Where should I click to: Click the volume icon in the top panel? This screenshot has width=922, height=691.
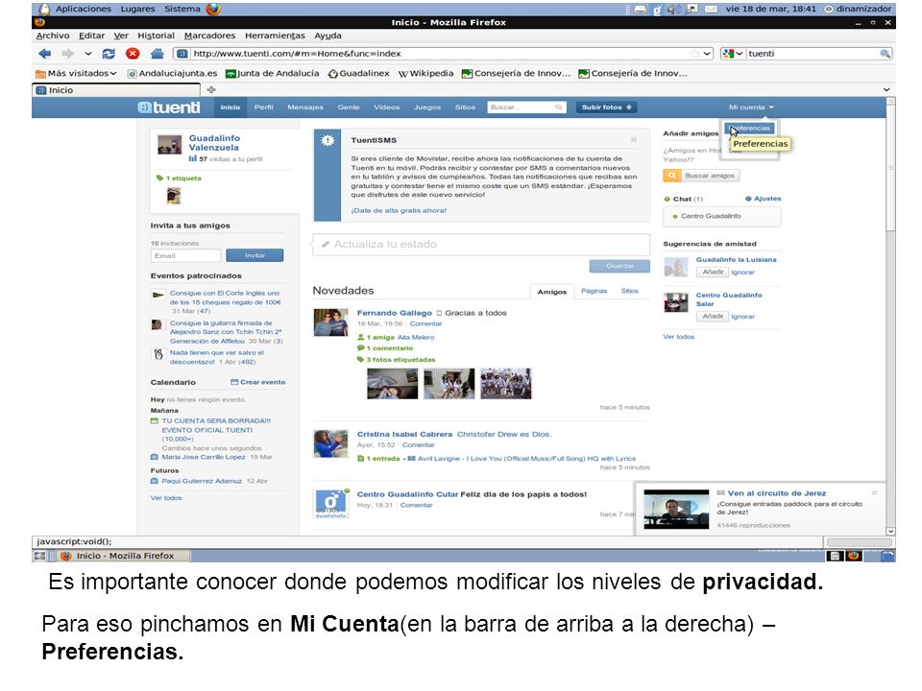click(x=672, y=9)
